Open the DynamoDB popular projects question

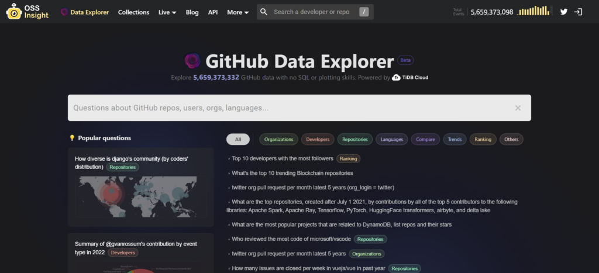click(342, 224)
